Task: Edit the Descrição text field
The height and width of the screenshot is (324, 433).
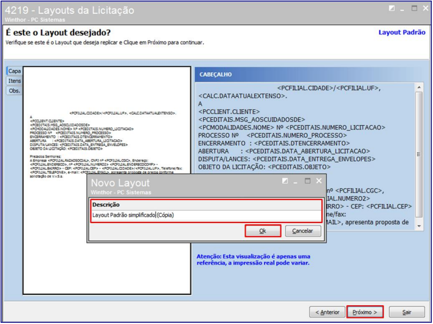Action: (206, 215)
